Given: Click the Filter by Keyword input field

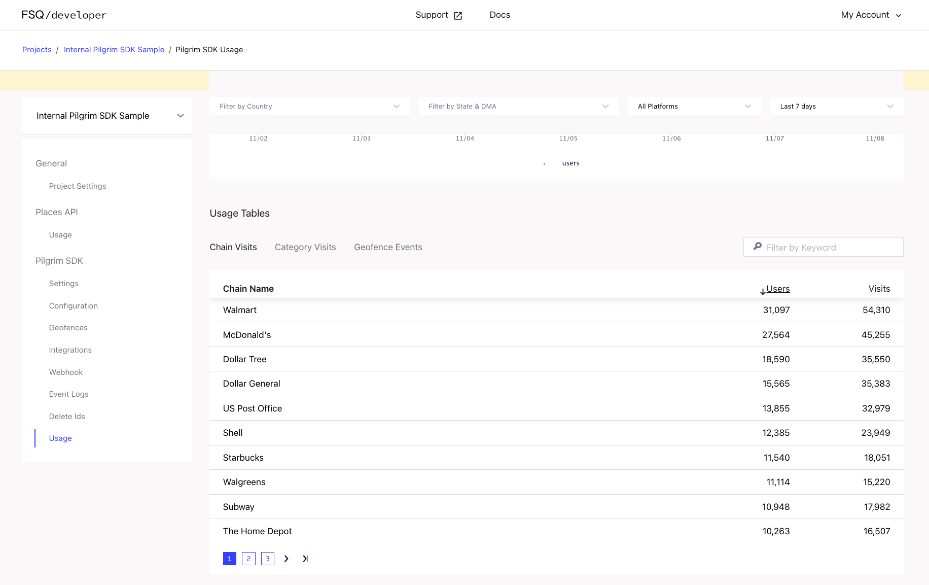Looking at the screenshot, I should 823,247.
